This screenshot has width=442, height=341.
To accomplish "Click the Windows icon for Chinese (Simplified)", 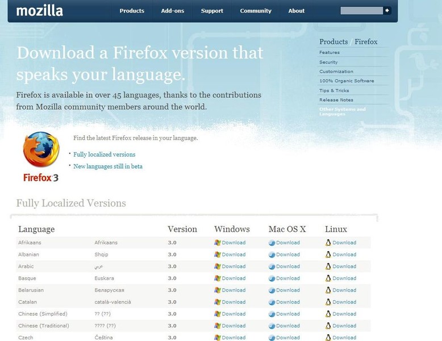I will click(x=218, y=314).
